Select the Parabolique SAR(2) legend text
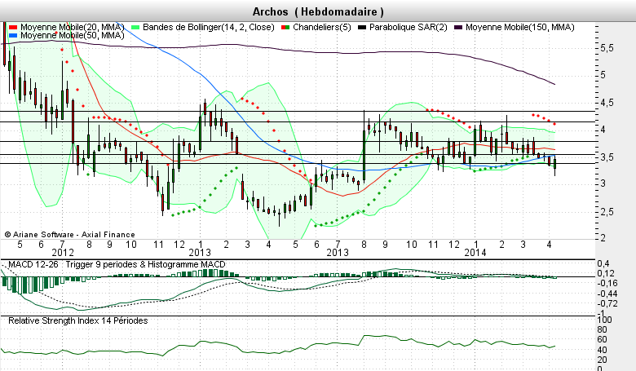The width and height of the screenshot is (636, 371). pos(408,27)
